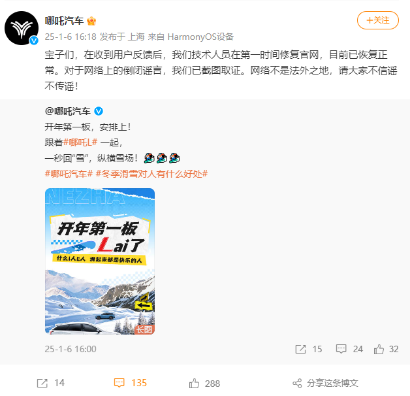Viewport: 410px width, 396px height.
Task: Click the verified badge next to @哪吒汽车
Action: pos(99,111)
